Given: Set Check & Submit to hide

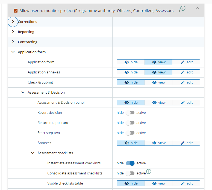Looking at the screenshot, I should click(x=131, y=82).
